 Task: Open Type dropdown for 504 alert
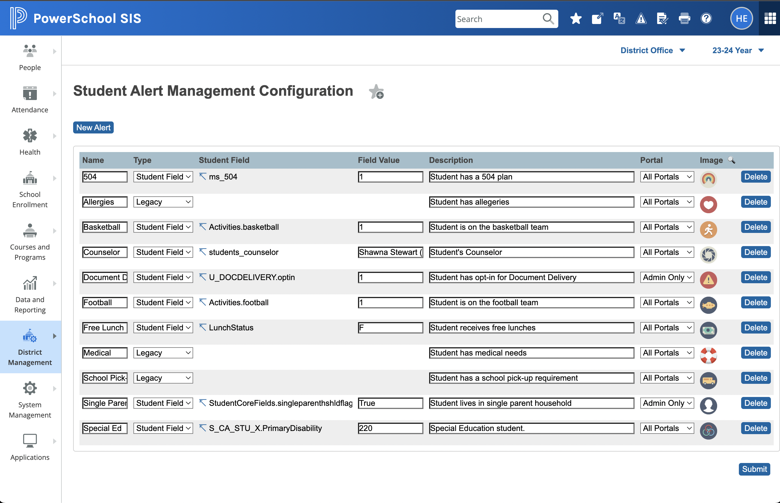163,177
